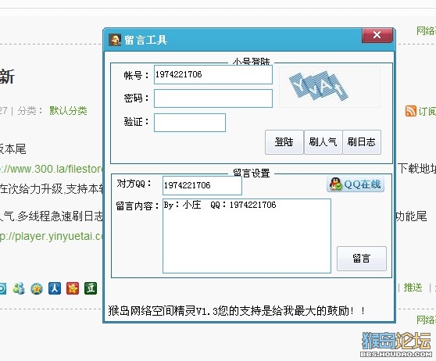Open the 默认分类 category link
Viewport: 436px width, 361px height.
click(x=68, y=111)
